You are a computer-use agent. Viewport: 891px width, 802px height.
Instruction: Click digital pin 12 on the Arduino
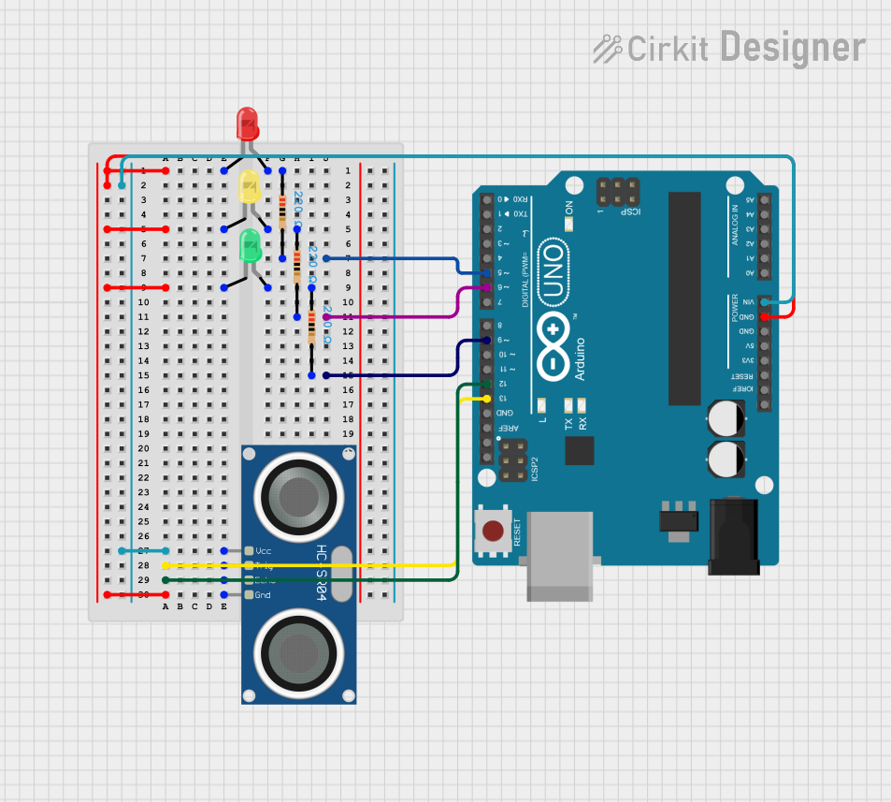point(487,384)
